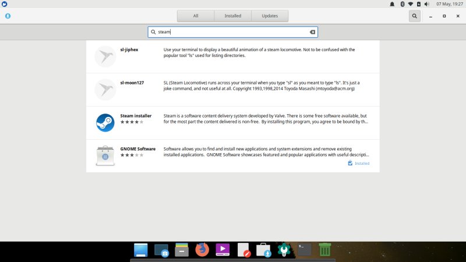Click the Steam logo icon

click(x=105, y=123)
